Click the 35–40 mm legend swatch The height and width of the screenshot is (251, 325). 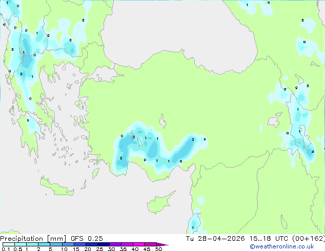[x=127, y=244]
